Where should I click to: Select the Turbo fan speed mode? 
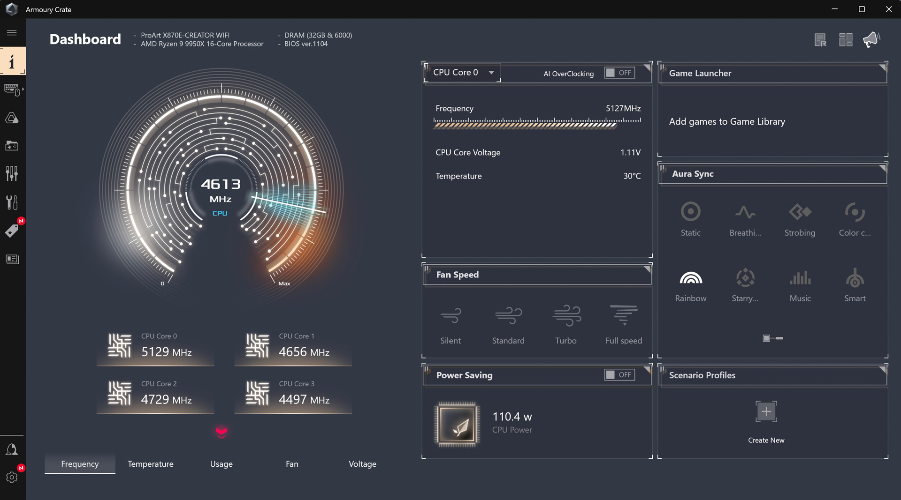coord(566,323)
